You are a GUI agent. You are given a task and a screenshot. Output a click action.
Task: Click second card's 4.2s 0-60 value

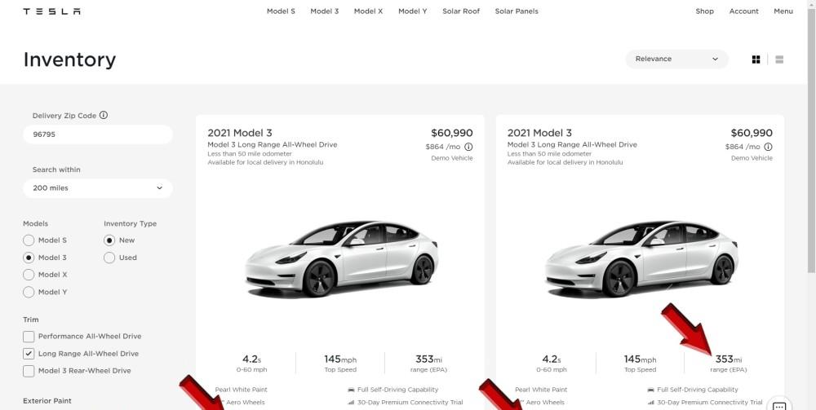552,359
